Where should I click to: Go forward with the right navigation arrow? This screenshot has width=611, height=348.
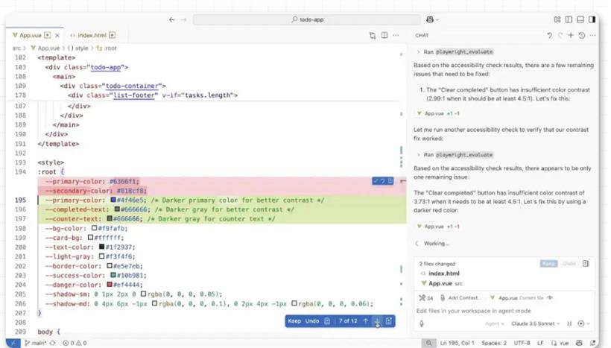click(183, 19)
